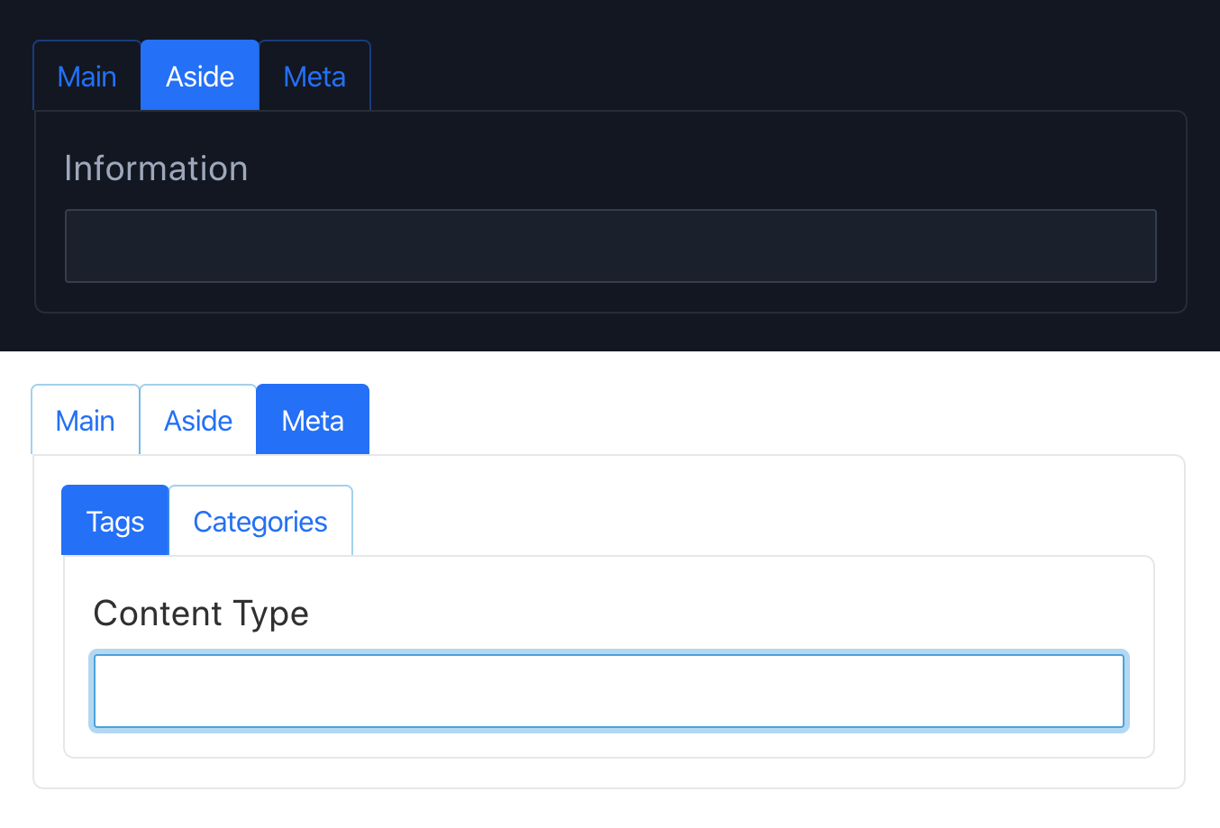Click the Information field label
The image size is (1220, 828).
(156, 168)
